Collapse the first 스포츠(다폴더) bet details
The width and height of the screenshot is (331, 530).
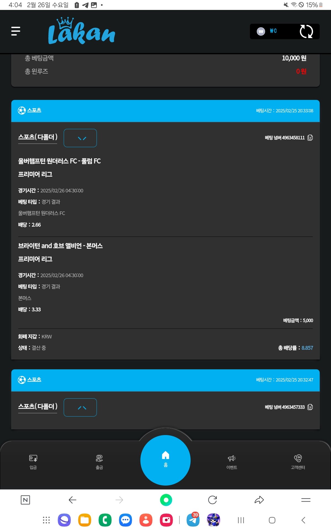pos(80,138)
